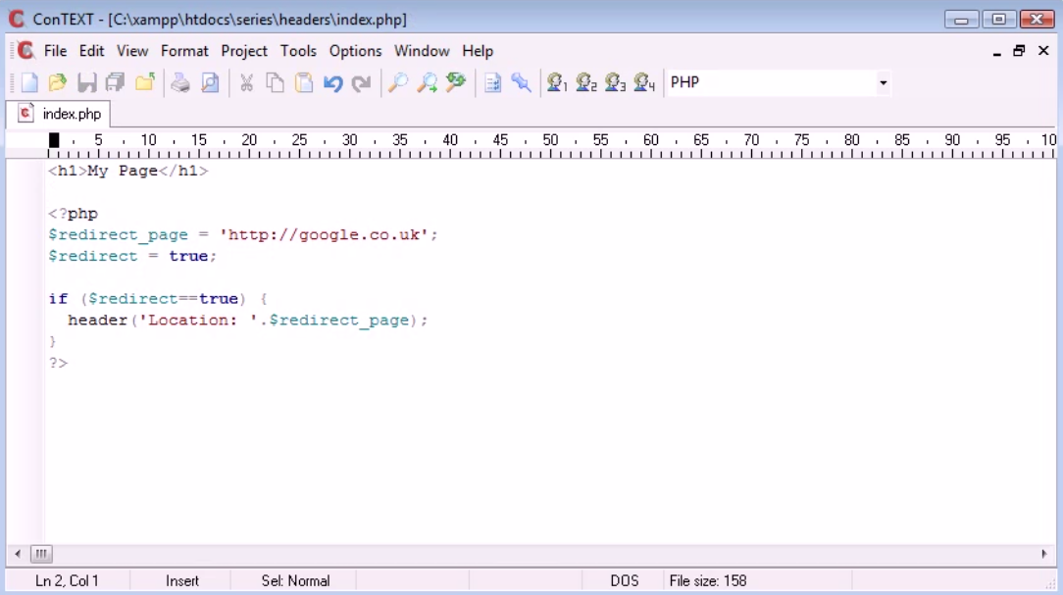The width and height of the screenshot is (1063, 595).
Task: Open print preview icon
Action: (x=210, y=82)
